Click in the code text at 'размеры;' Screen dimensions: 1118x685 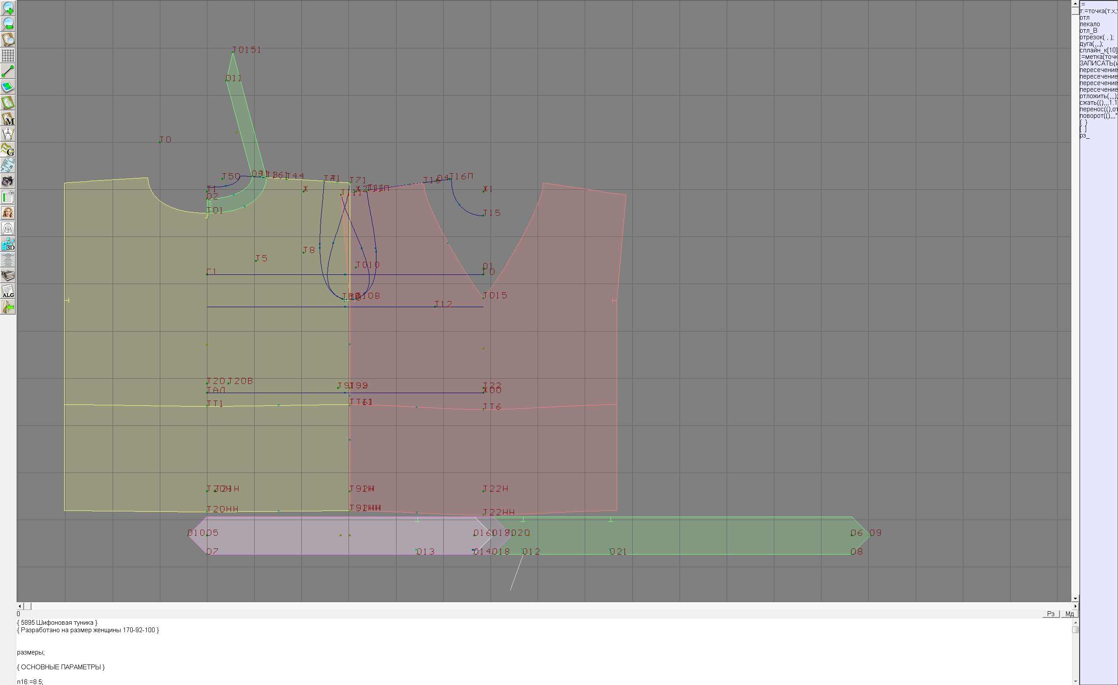tap(31, 652)
